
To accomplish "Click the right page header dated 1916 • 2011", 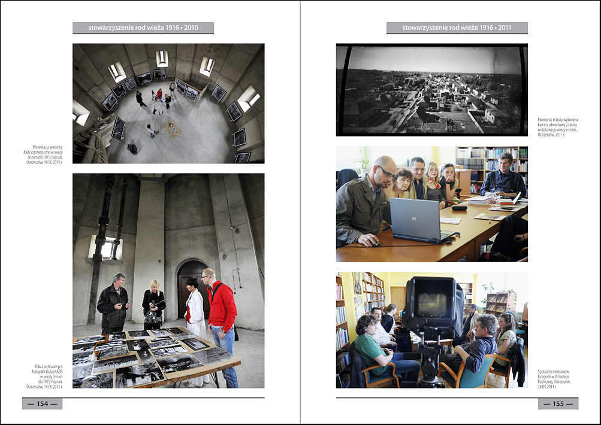I will (x=457, y=28).
